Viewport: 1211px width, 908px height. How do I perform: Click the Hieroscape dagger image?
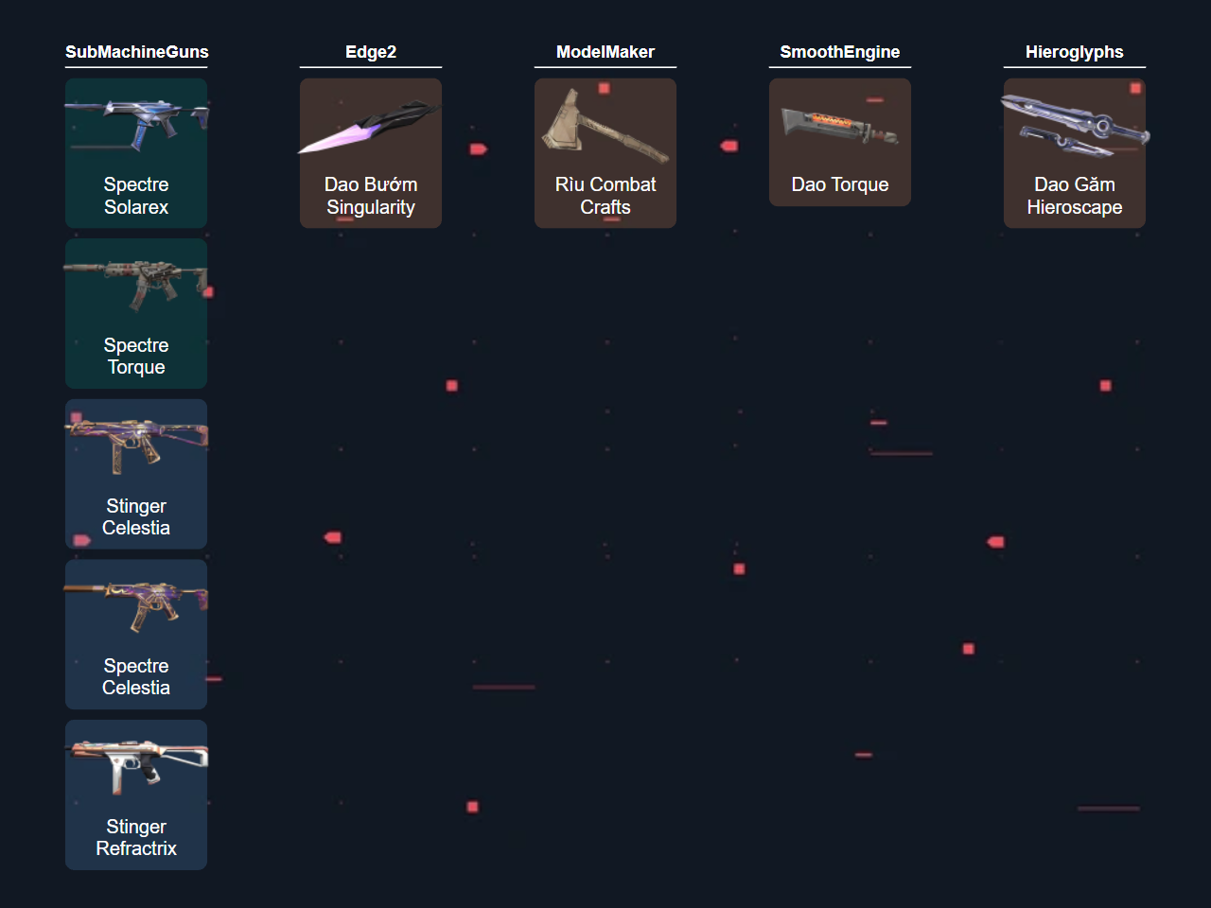pyautogui.click(x=1074, y=126)
